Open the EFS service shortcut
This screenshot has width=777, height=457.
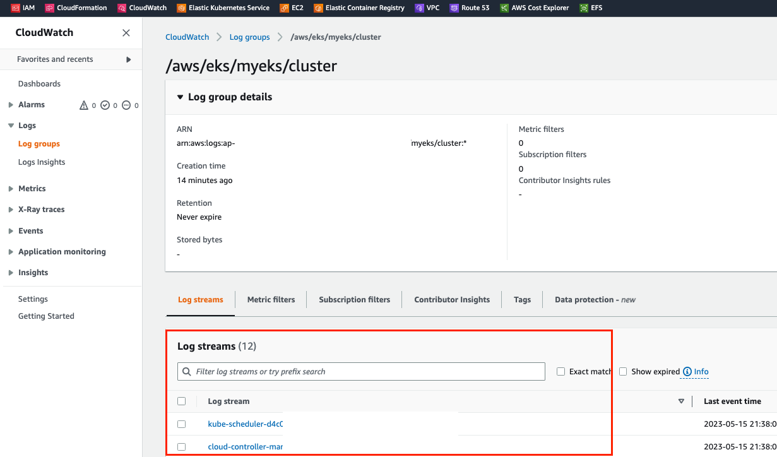[x=590, y=8]
